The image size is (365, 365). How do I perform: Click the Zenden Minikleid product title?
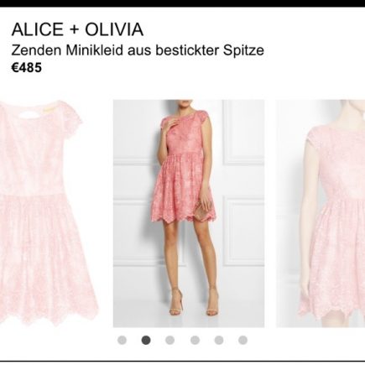tap(138, 50)
